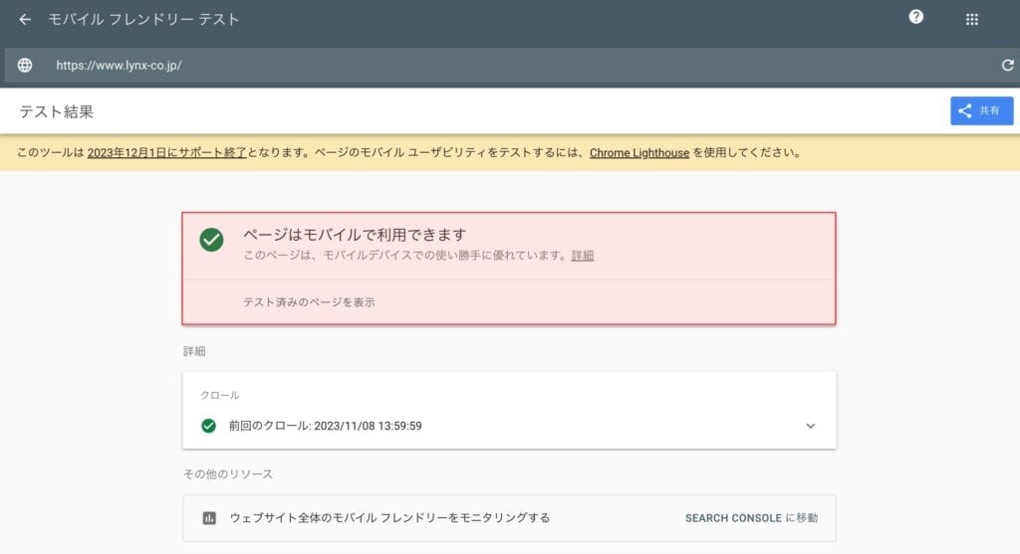Open the 2023年12月1日にサポート終了 link
Viewport: 1020px width, 554px height.
pos(166,152)
